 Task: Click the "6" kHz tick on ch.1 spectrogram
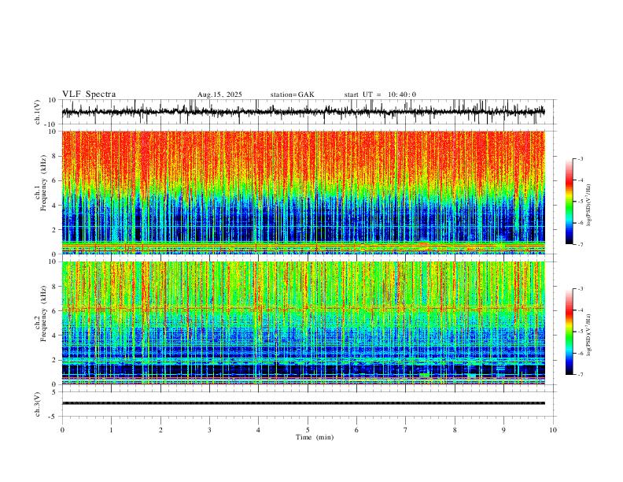(56, 180)
